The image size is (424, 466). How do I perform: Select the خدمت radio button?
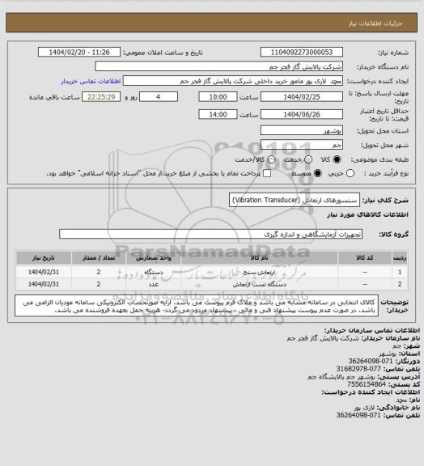(308, 159)
